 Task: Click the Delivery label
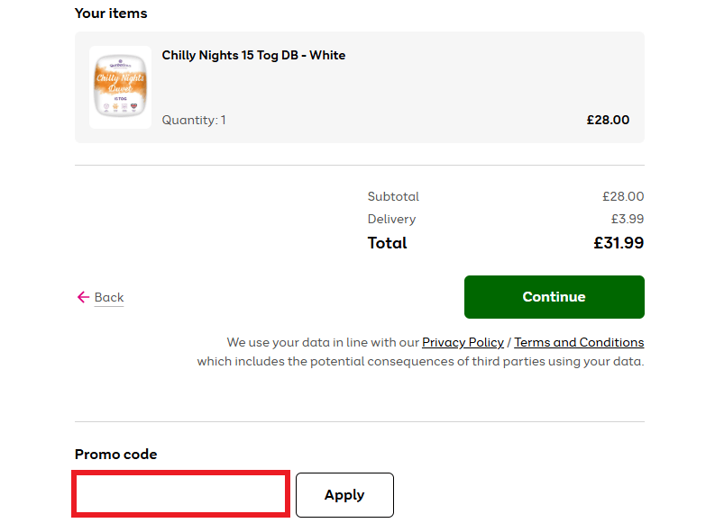tap(391, 219)
